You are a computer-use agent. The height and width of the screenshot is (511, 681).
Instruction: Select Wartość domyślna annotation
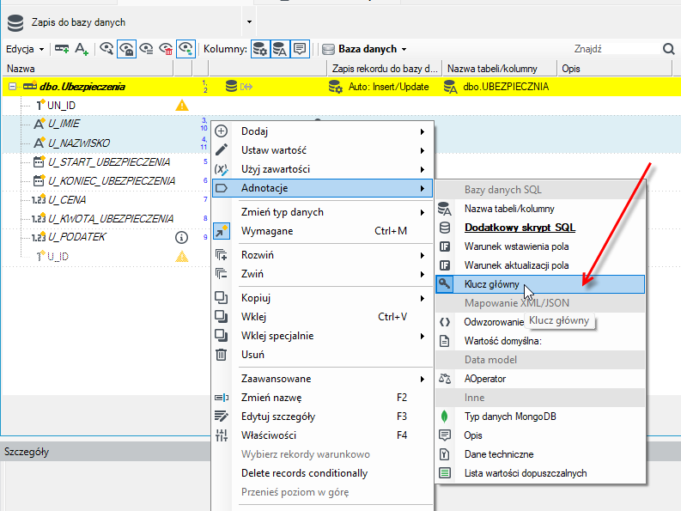point(540,341)
